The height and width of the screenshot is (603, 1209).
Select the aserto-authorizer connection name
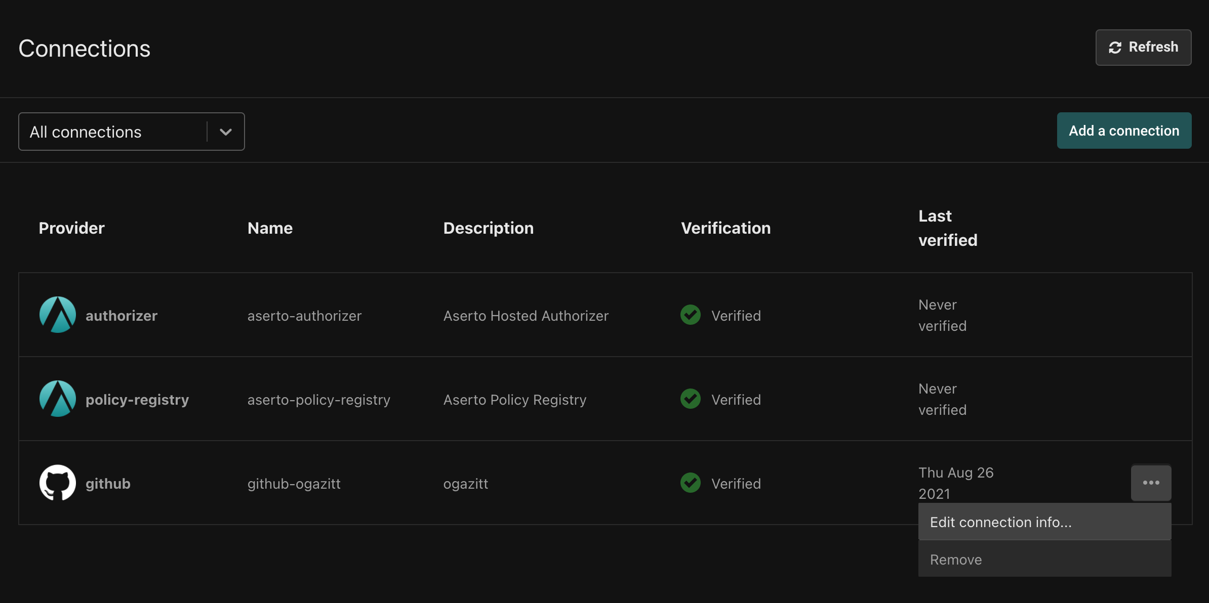[x=304, y=316]
